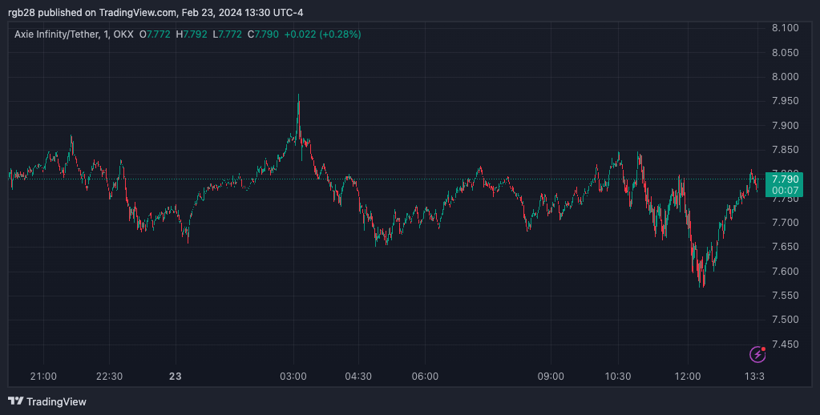820x415 pixels.
Task: Click the TradingView logo icon
Action: [16, 401]
